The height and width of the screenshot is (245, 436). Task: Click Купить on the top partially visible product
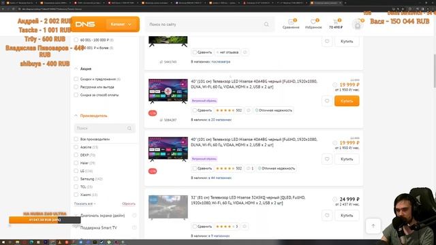[x=347, y=42]
